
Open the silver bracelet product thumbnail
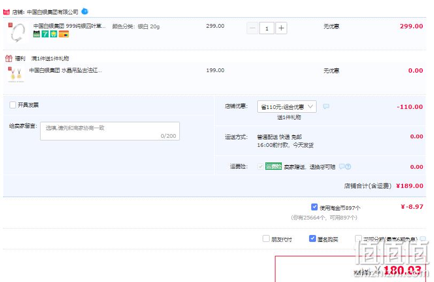[x=17, y=33]
